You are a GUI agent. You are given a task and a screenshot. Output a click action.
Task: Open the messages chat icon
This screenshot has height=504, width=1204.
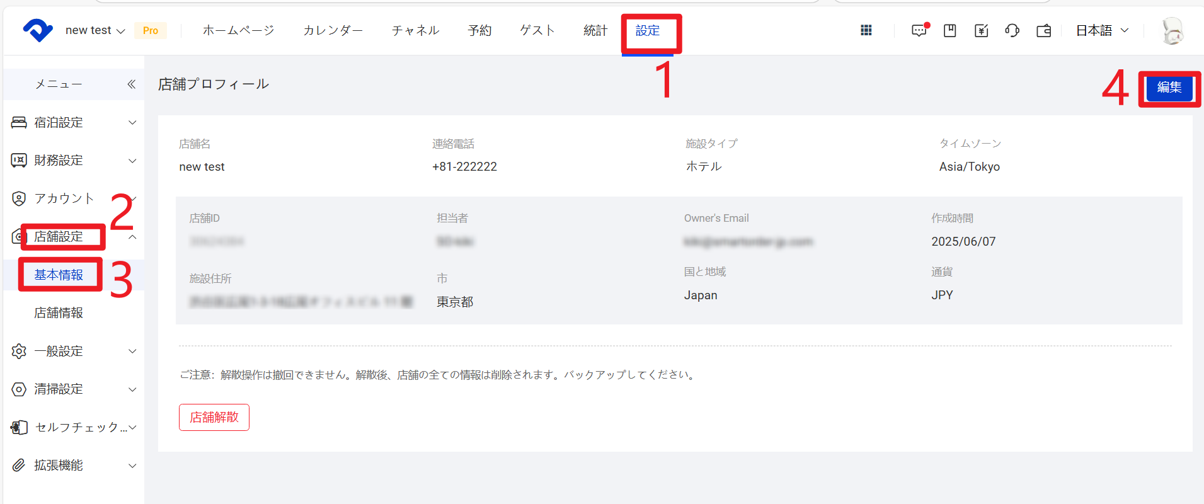[x=919, y=30]
